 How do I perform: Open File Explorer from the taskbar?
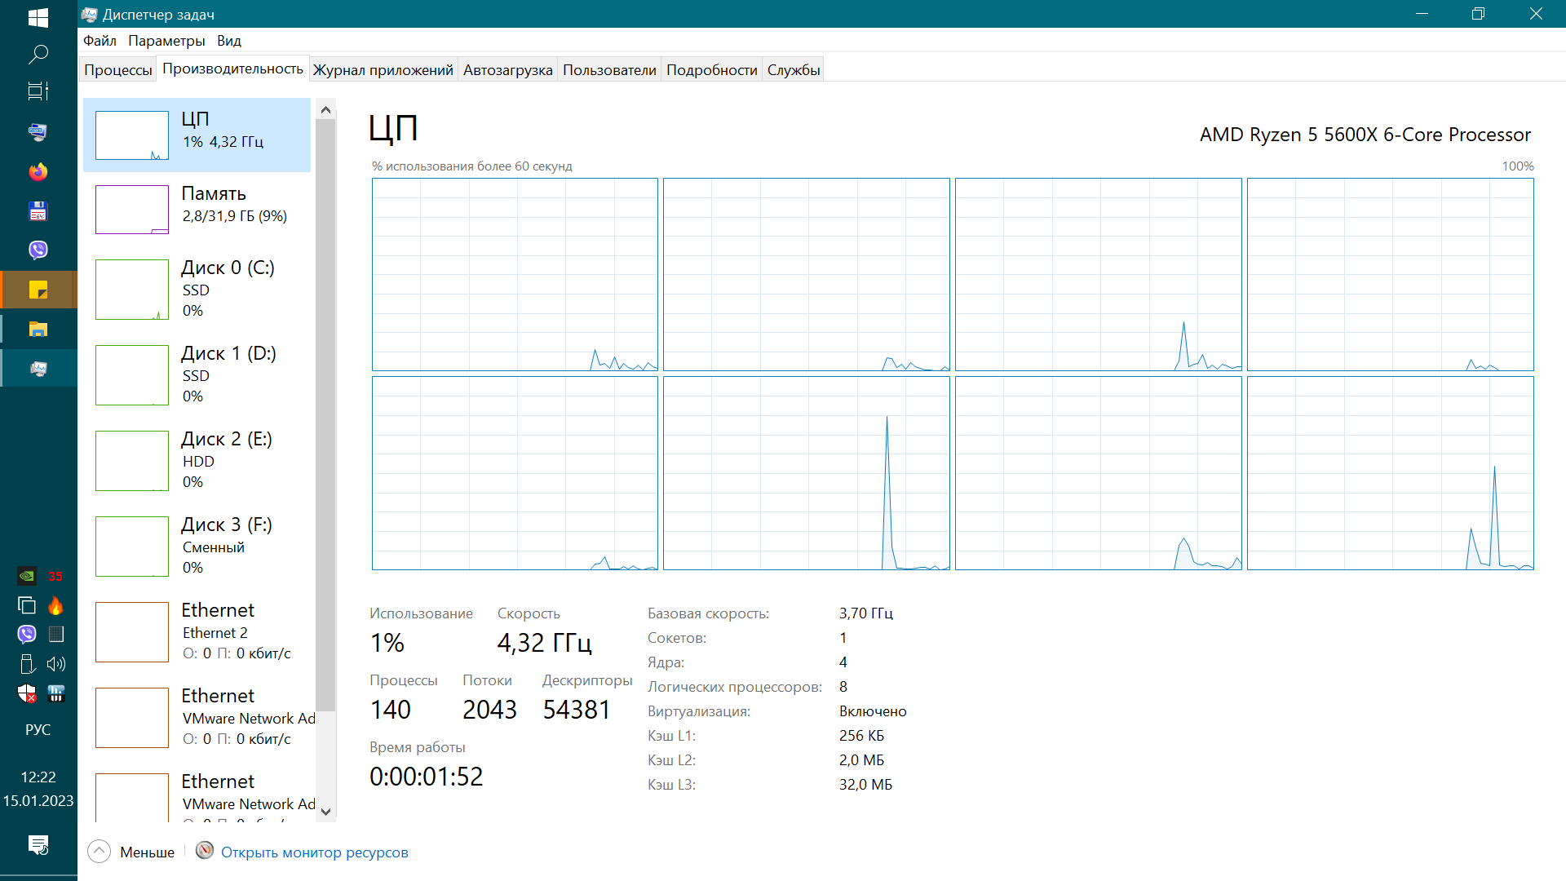click(x=38, y=329)
